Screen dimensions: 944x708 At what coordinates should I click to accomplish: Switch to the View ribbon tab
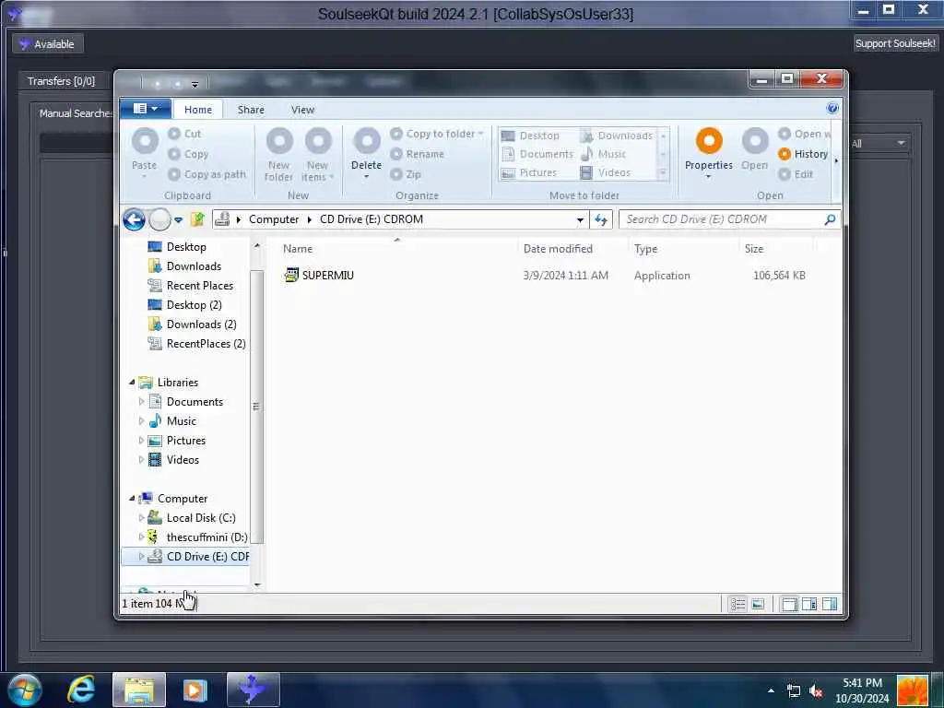pos(302,110)
